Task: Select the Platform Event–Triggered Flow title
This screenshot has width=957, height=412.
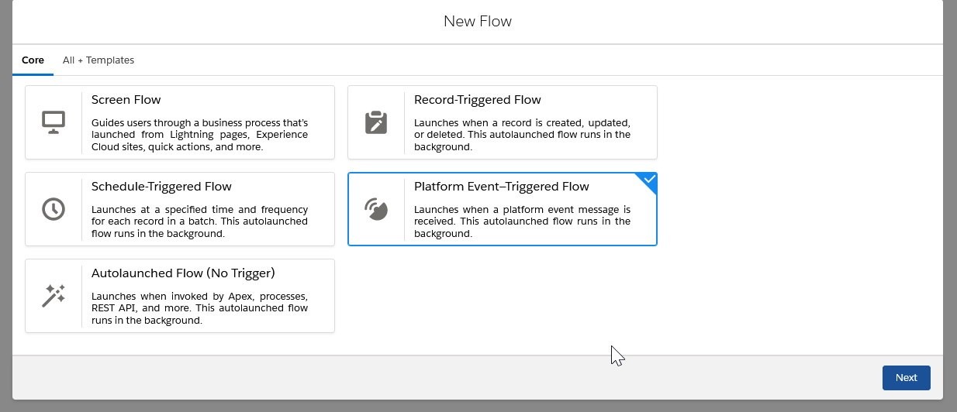Action: [x=502, y=187]
